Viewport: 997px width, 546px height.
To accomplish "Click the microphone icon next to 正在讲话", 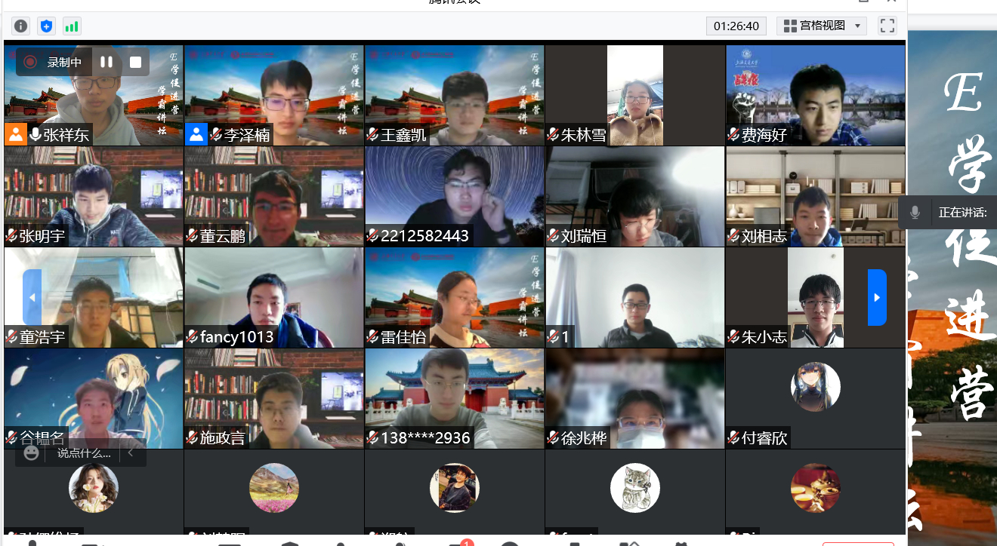I will click(x=915, y=213).
